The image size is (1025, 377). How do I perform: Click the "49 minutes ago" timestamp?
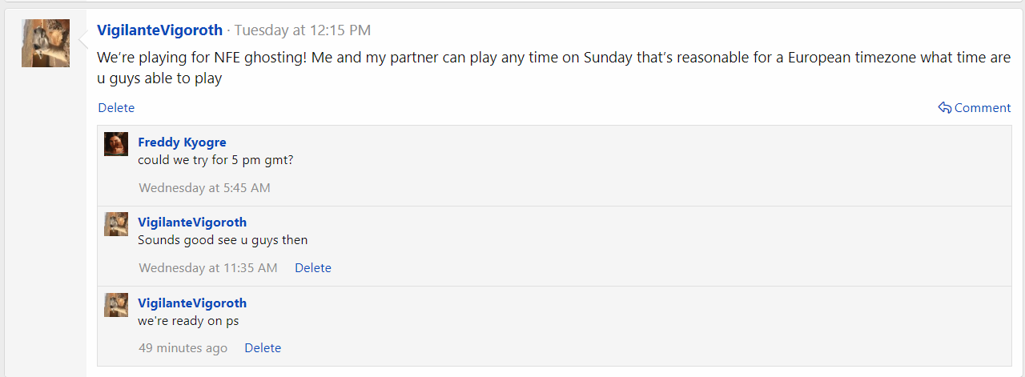click(183, 348)
